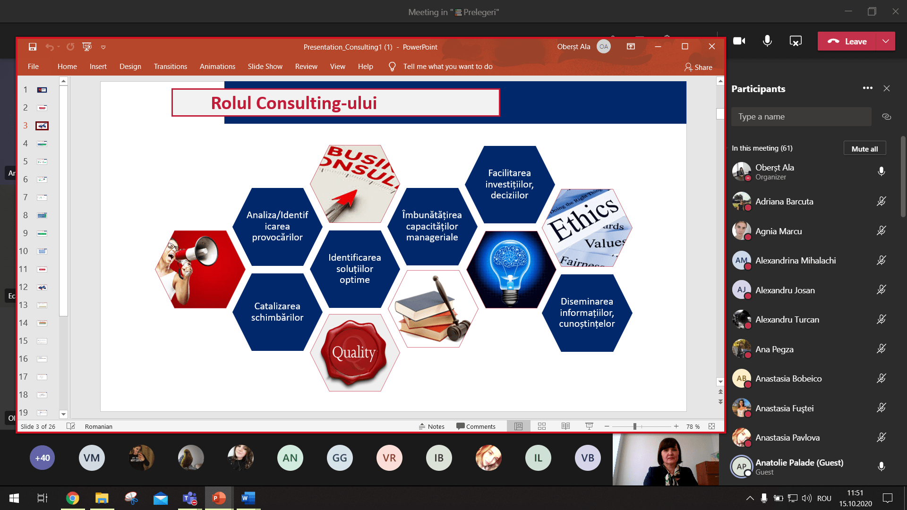The width and height of the screenshot is (907, 510).
Task: Switch to Normal view in status bar
Action: coord(518,426)
